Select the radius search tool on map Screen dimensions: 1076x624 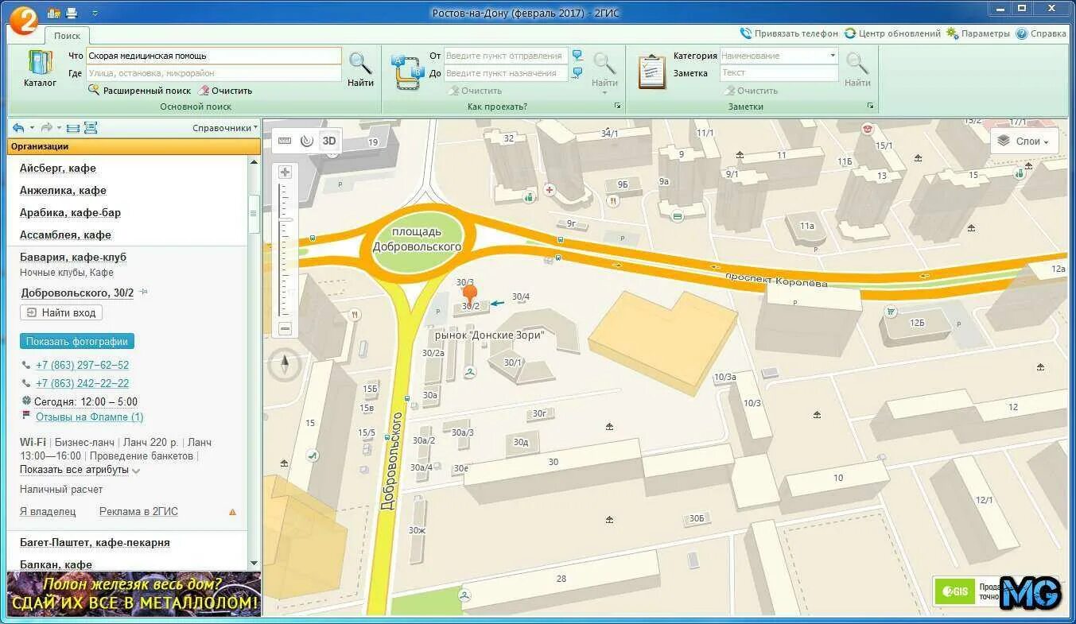point(306,141)
